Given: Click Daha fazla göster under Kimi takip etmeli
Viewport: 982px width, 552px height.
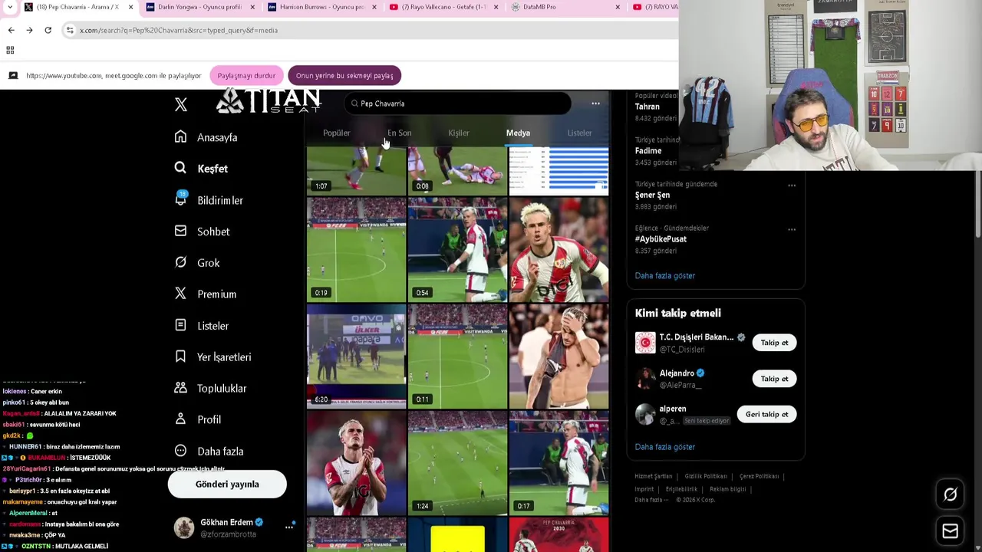Looking at the screenshot, I should [x=664, y=446].
